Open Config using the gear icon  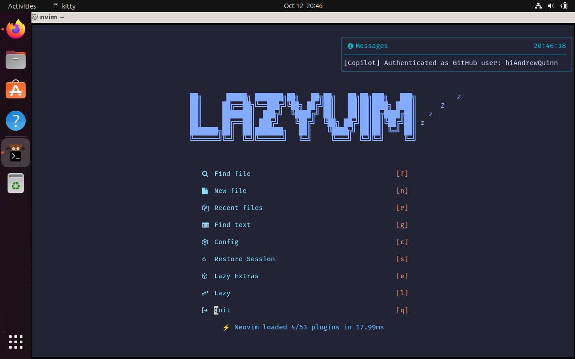tap(205, 242)
